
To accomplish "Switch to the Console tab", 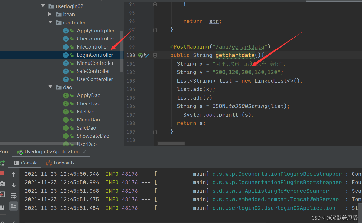I will tap(26, 163).
